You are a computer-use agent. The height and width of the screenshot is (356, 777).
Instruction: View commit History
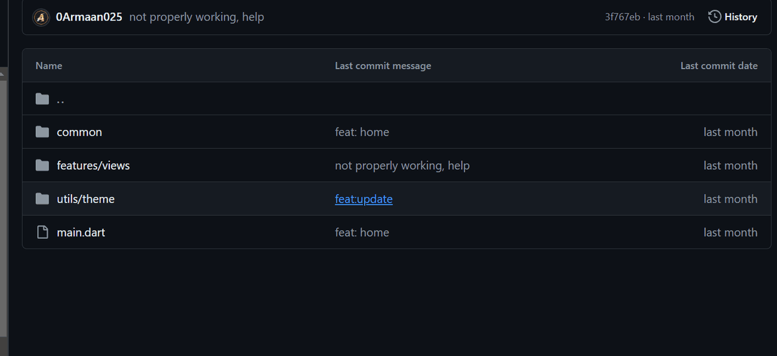[741, 17]
